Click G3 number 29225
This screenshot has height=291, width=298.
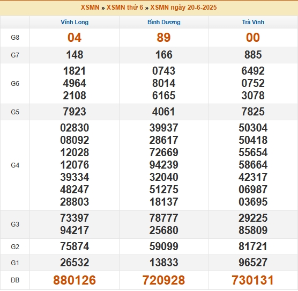[x=253, y=218]
